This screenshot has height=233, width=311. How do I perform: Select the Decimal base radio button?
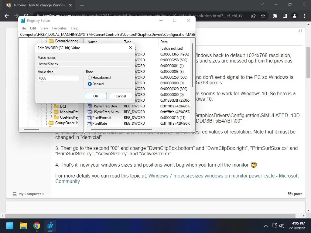(90, 84)
